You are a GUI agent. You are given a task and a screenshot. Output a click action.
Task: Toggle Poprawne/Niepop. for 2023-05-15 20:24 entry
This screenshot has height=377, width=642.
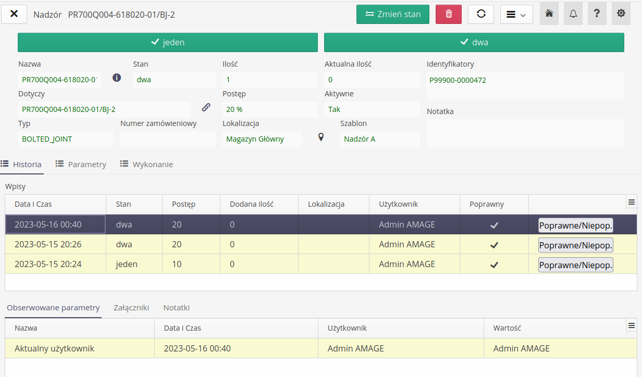click(575, 265)
